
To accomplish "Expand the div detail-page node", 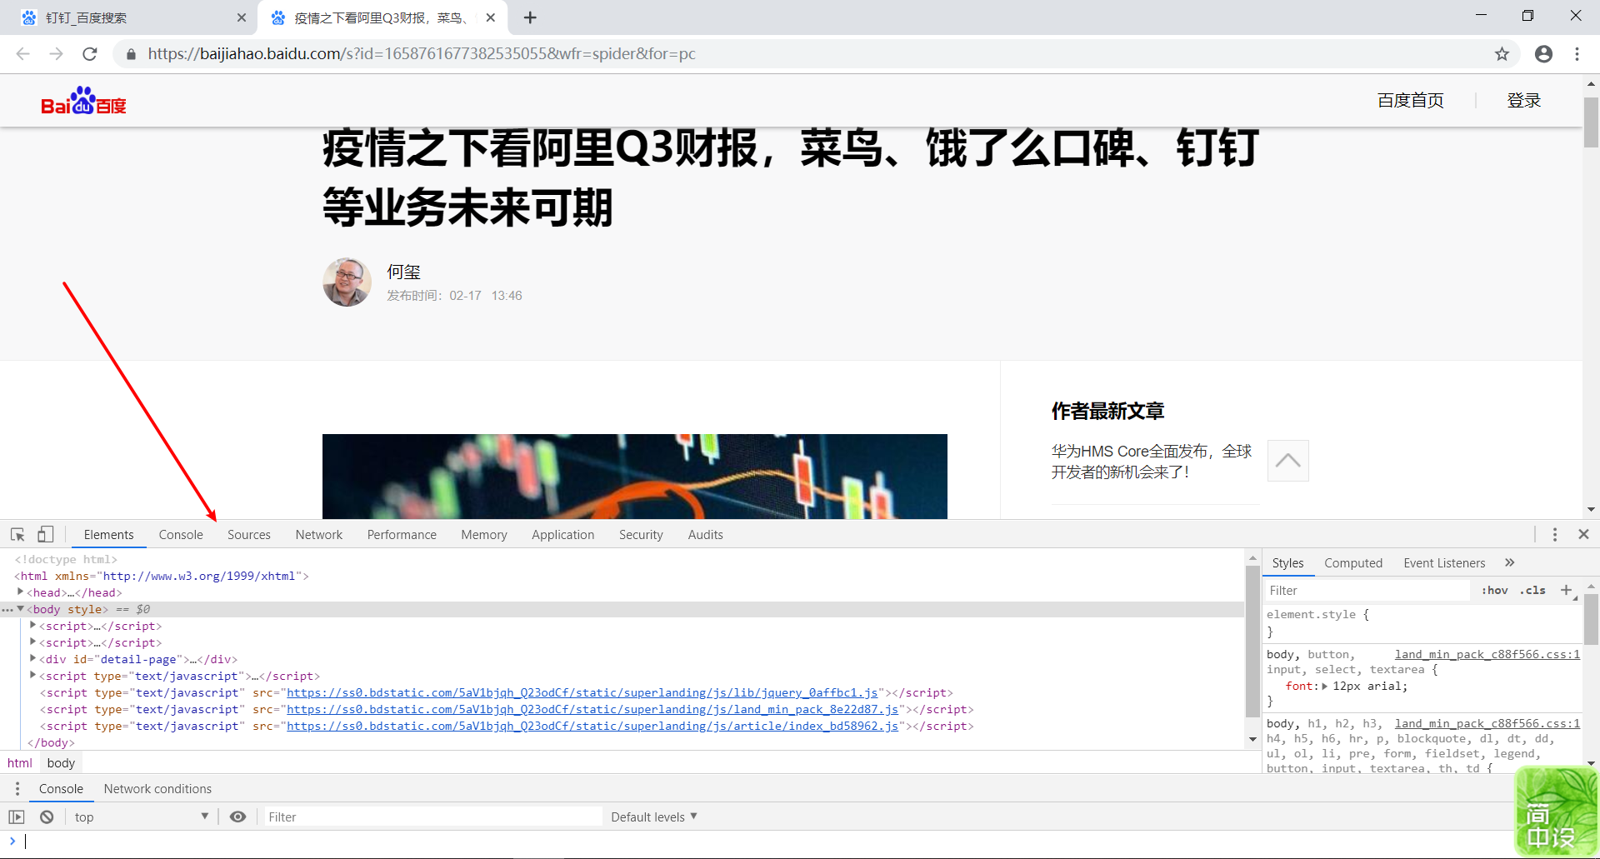I will [33, 658].
